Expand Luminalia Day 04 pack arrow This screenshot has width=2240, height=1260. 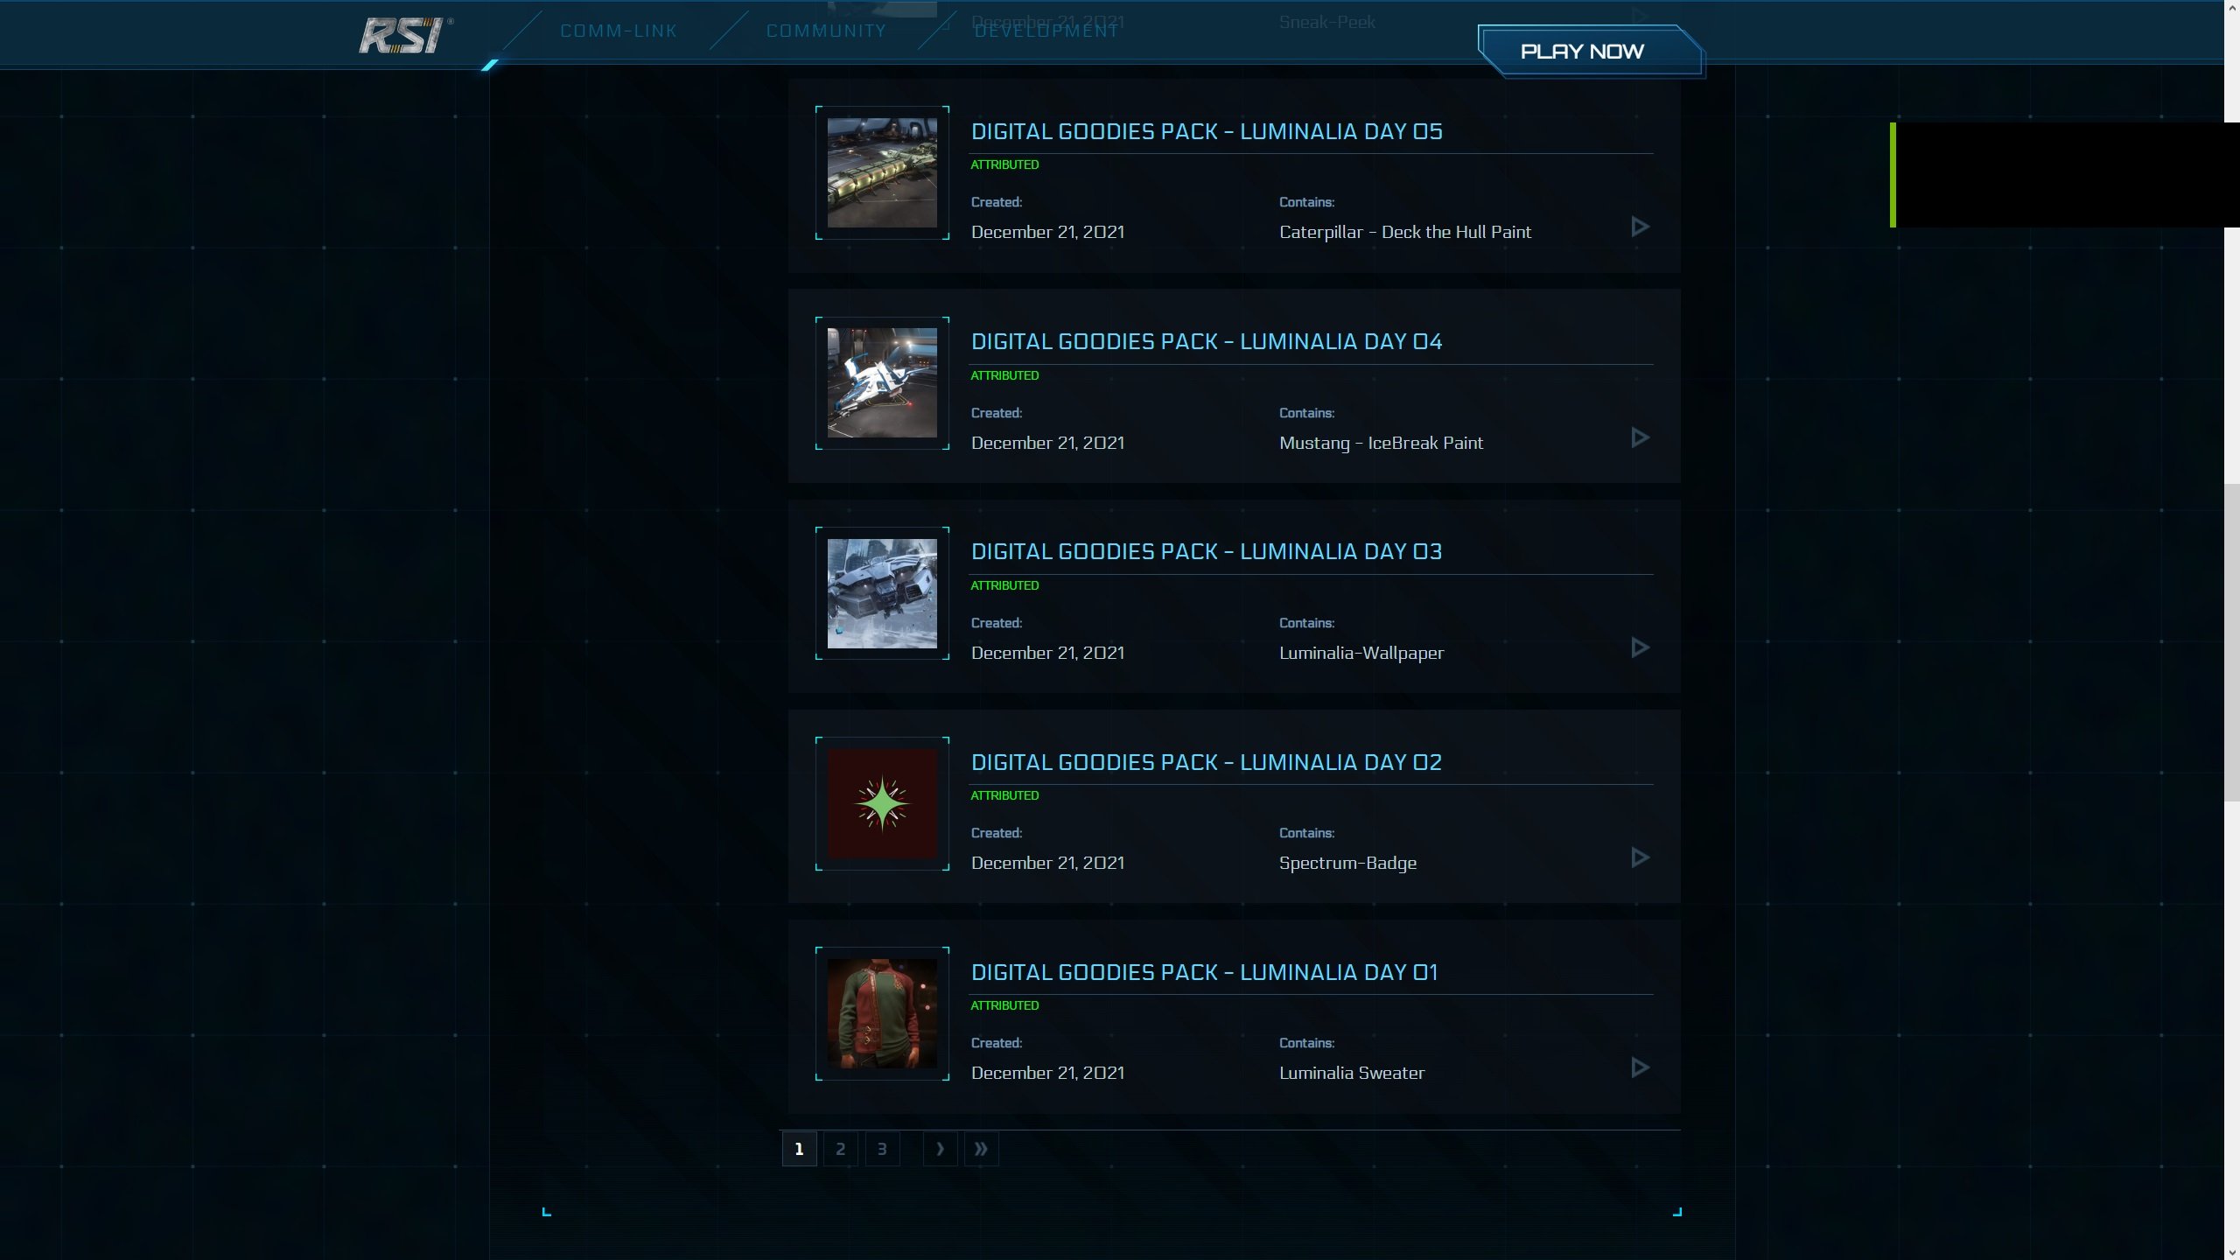1641,437
